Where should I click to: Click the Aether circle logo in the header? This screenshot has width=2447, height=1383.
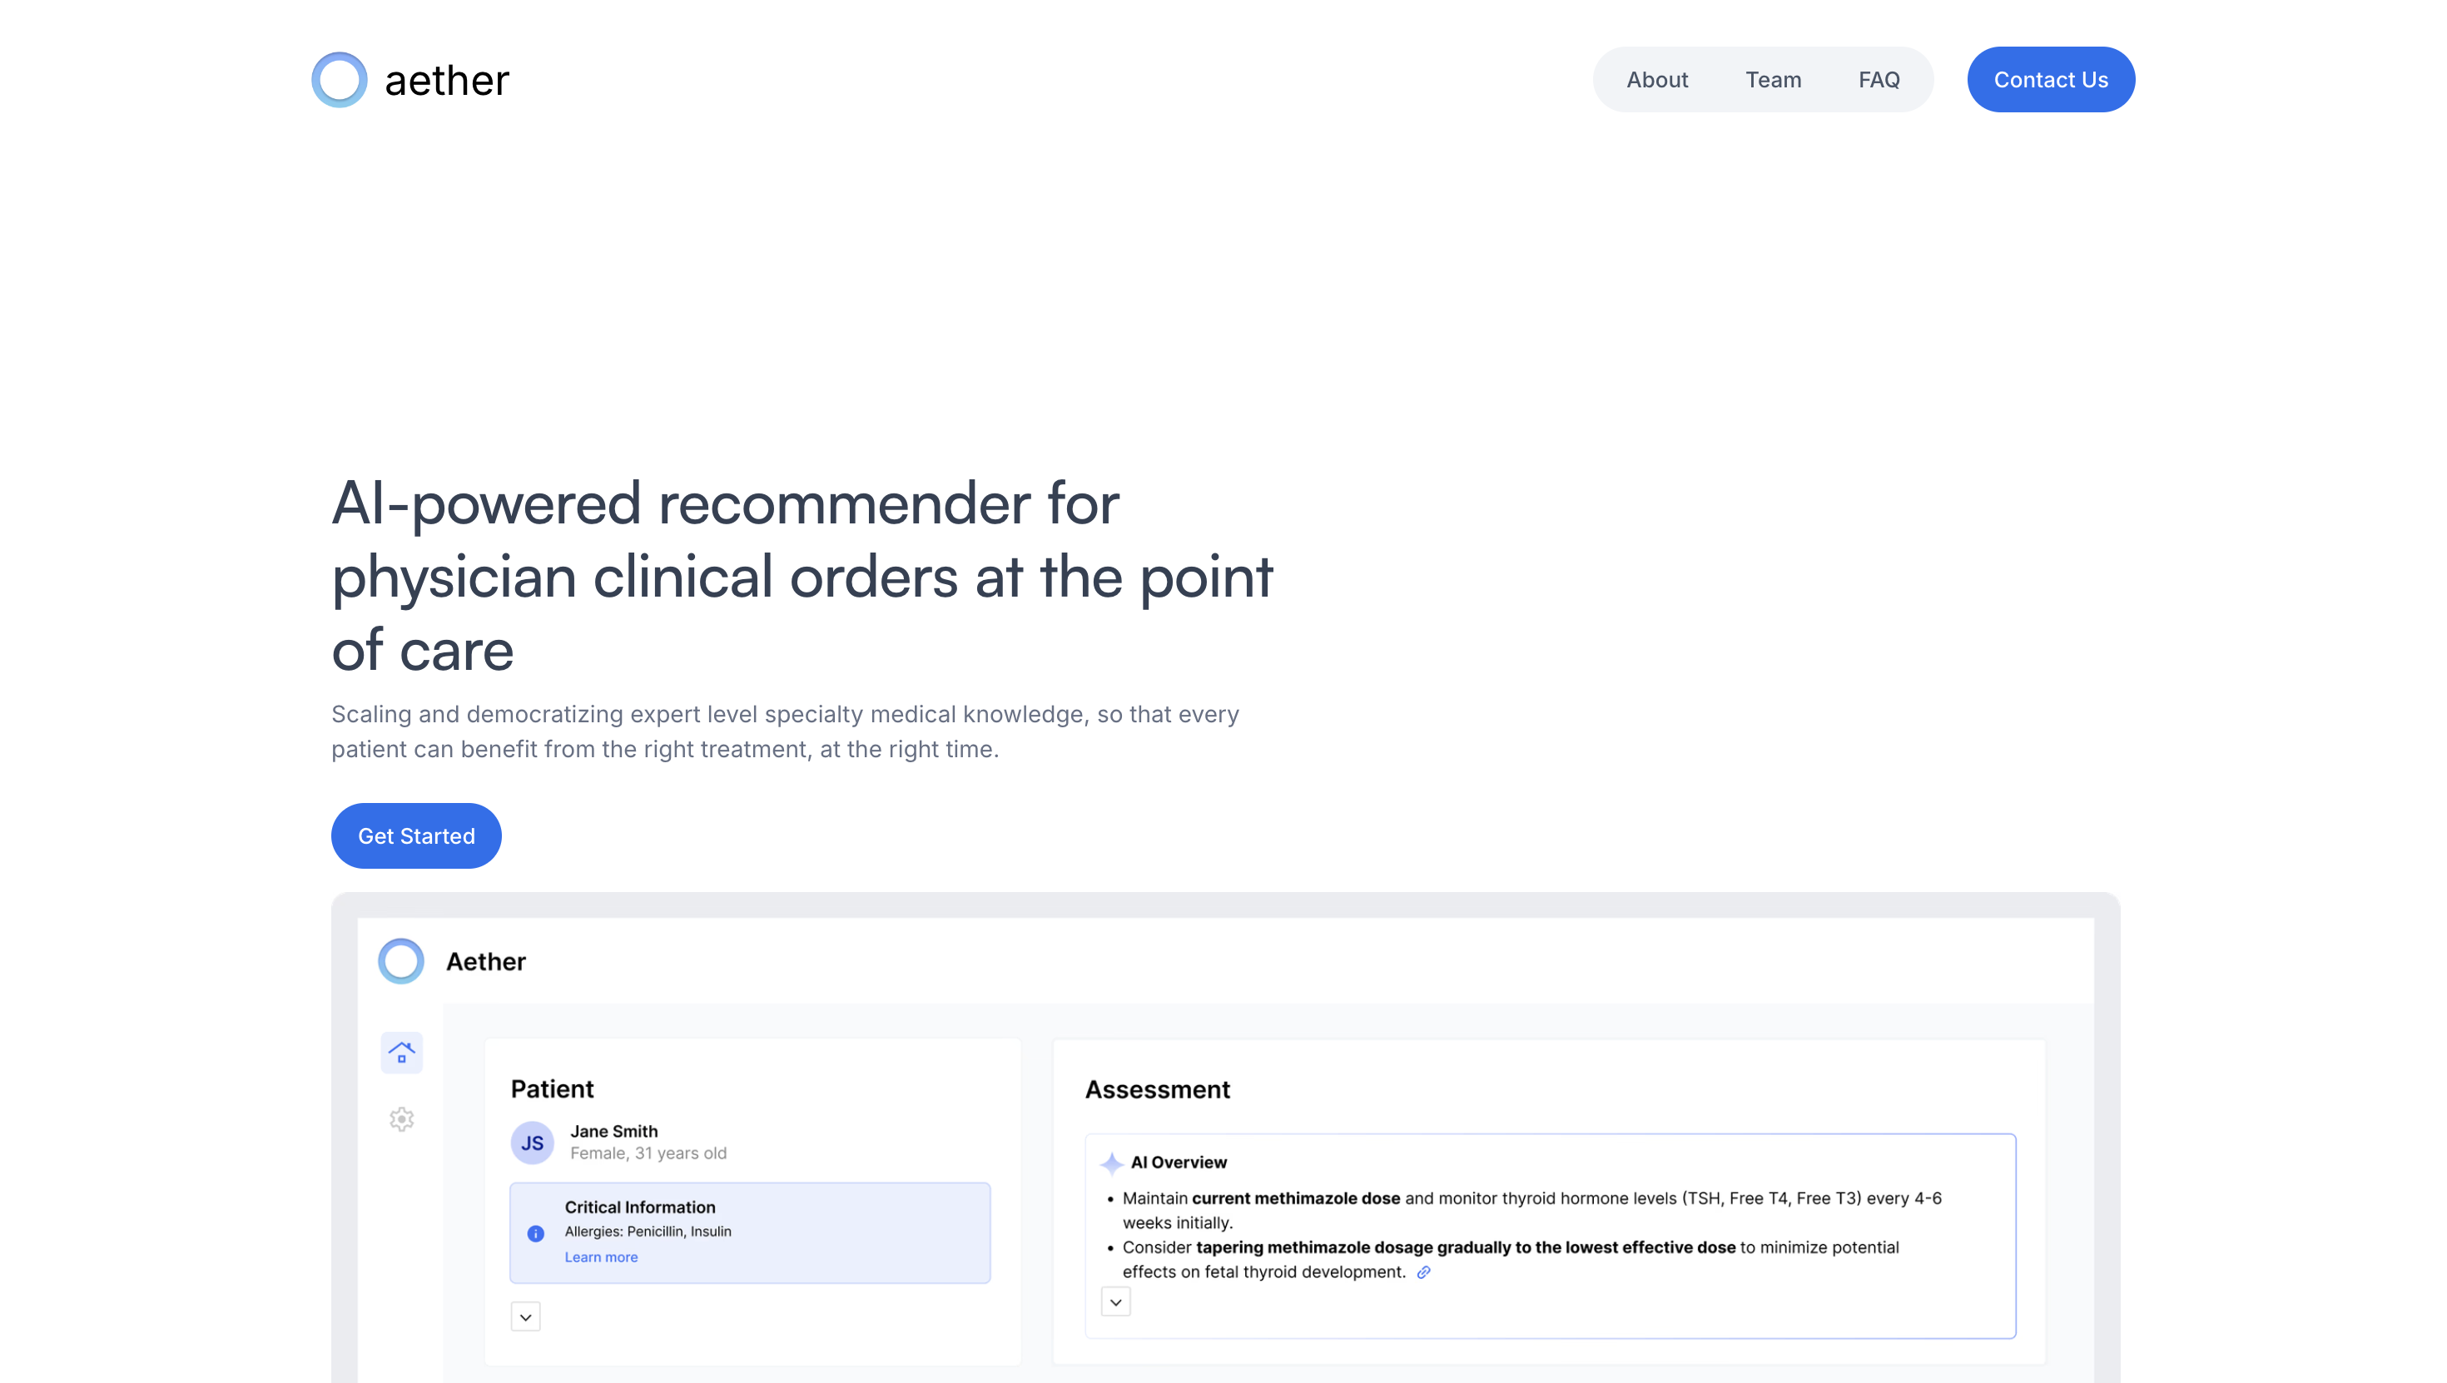[x=338, y=79]
